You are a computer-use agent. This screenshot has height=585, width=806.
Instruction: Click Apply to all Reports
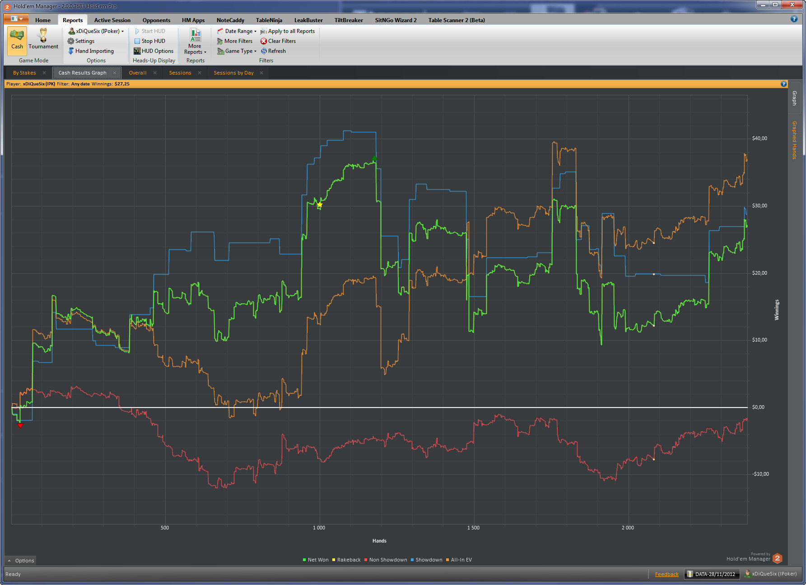287,31
